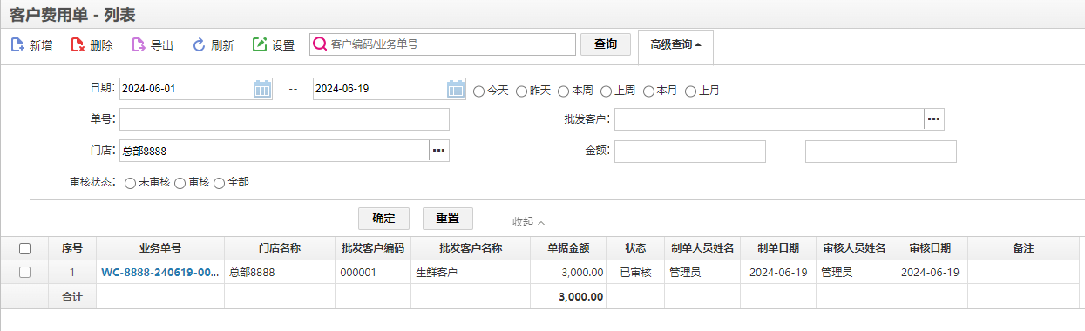1085x331 pixels.
Task: Select the 上周 radio option
Action: (x=606, y=91)
